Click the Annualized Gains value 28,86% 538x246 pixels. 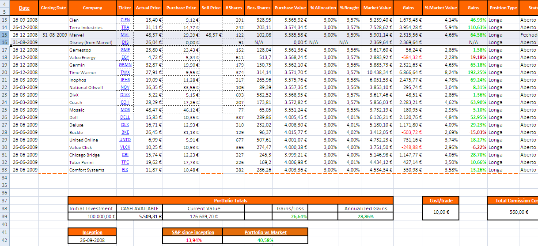point(366,216)
